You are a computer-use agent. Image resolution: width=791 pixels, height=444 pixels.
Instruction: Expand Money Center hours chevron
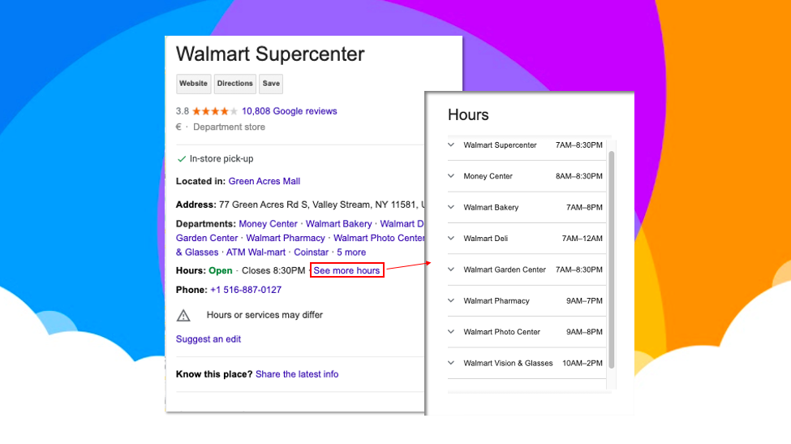point(451,176)
